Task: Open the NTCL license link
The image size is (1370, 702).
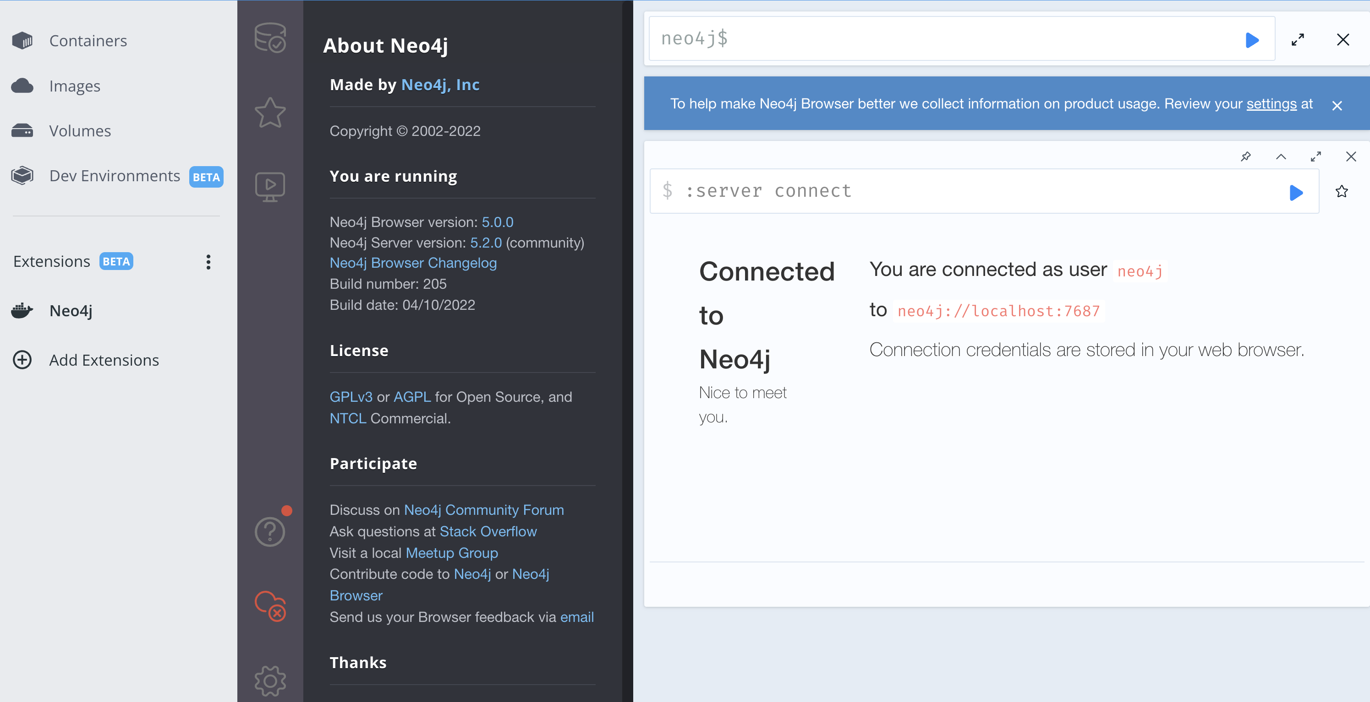Action: click(x=348, y=418)
